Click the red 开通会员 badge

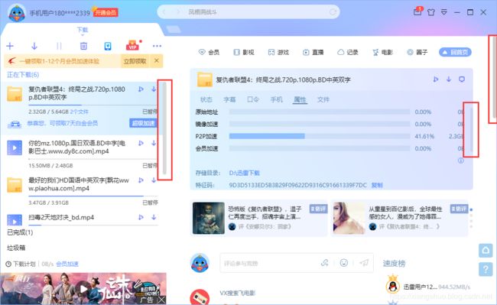[x=106, y=13]
